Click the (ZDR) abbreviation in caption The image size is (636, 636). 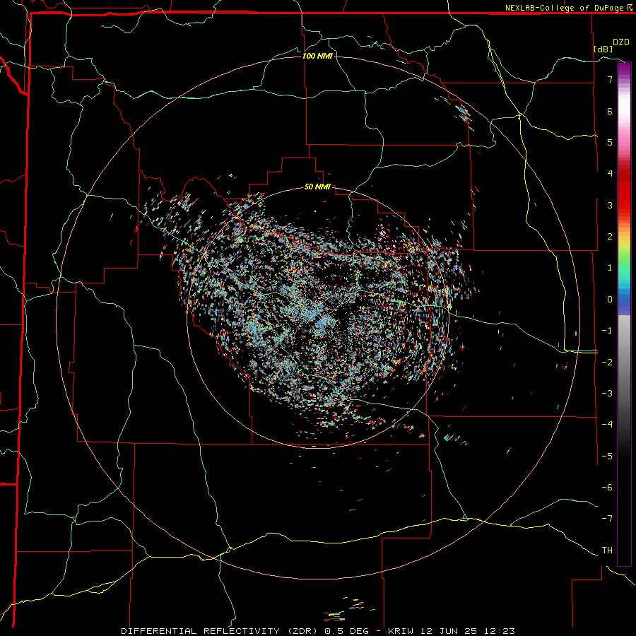pyautogui.click(x=302, y=631)
